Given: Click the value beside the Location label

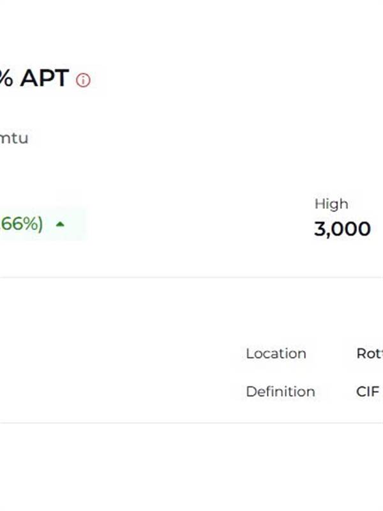Looking at the screenshot, I should (x=370, y=353).
